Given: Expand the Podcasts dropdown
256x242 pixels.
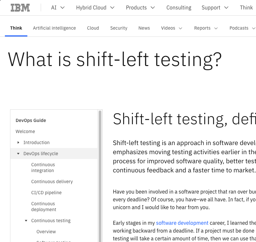Looking at the screenshot, I should [x=242, y=28].
